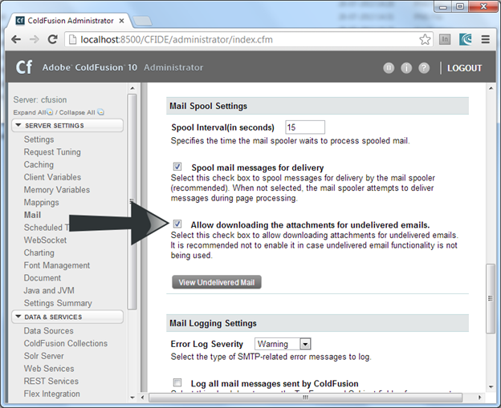Open the WebSocket sidebar page
Viewport: 501px width, 408px height.
pyautogui.click(x=45, y=240)
